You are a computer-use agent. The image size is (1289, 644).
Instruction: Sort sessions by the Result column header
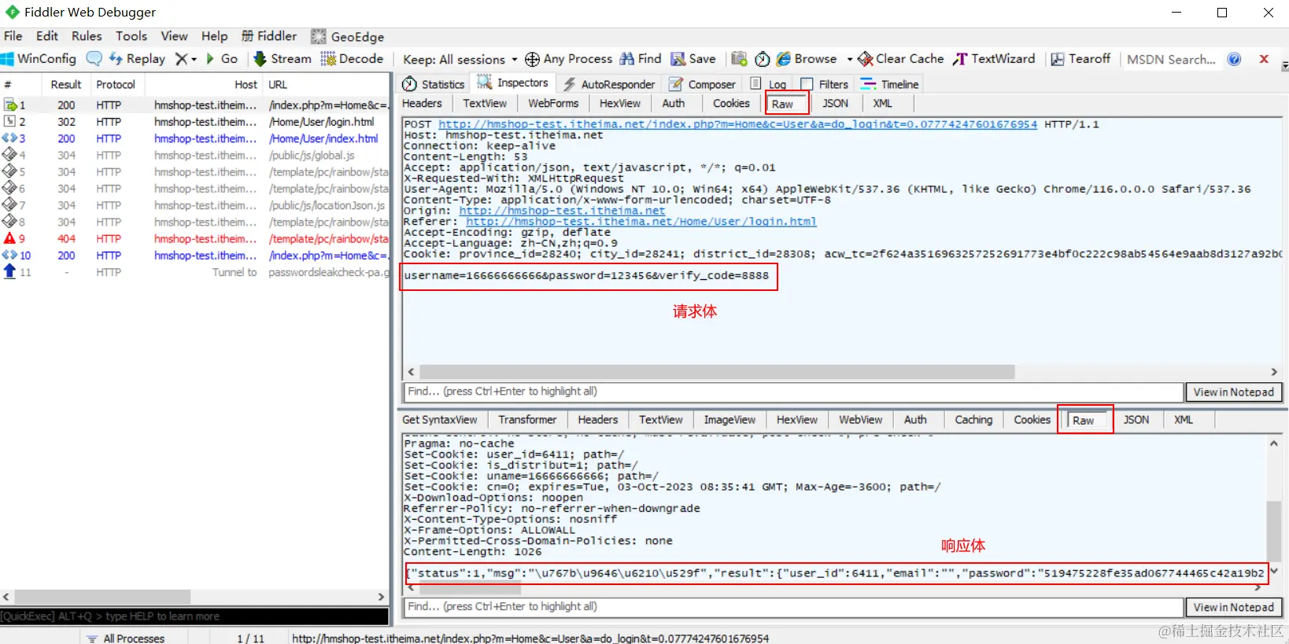point(66,84)
